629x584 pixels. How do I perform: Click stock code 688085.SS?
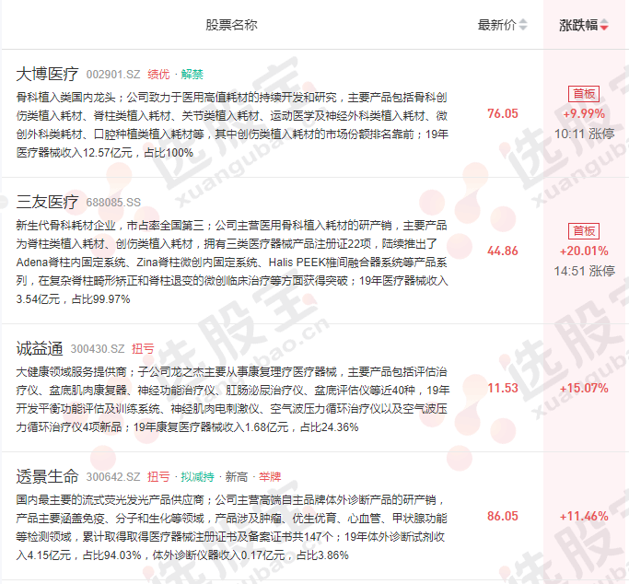113,202
